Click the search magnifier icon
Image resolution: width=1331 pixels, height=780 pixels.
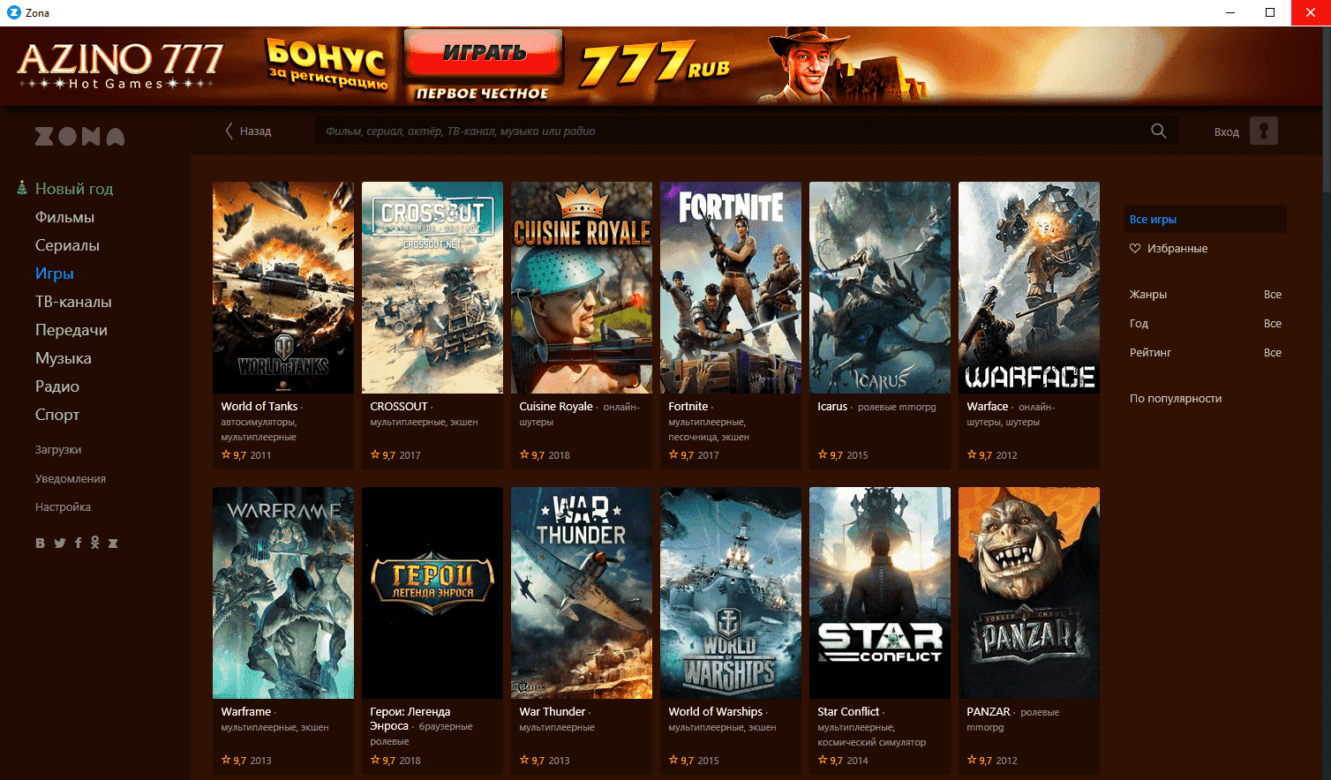coord(1159,131)
